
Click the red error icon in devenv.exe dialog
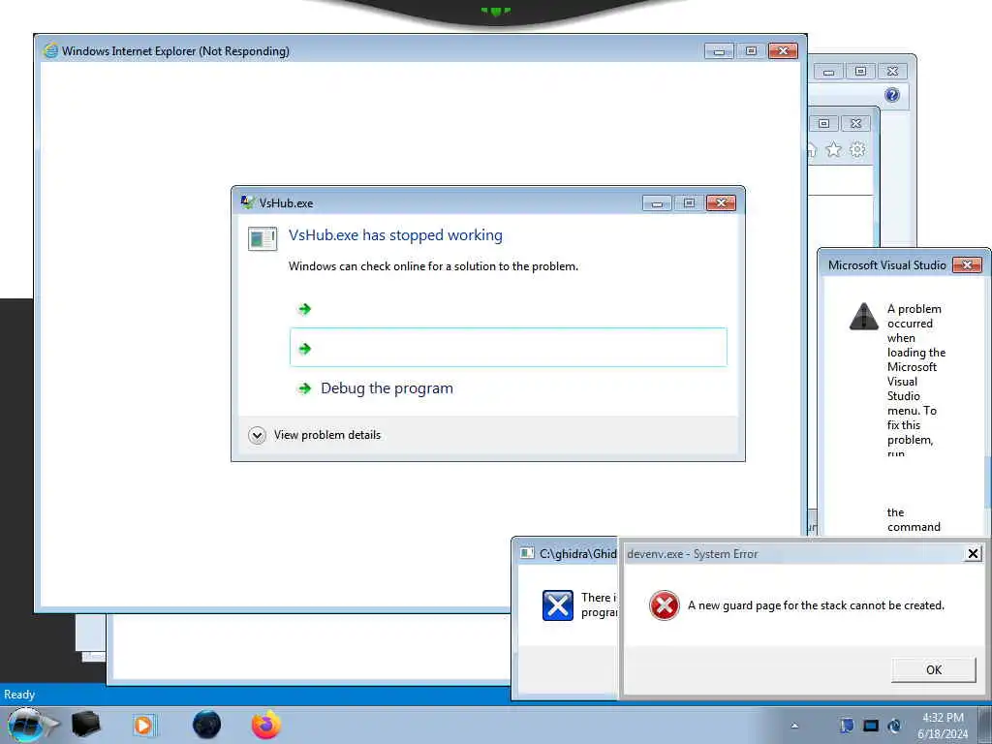pyautogui.click(x=665, y=605)
